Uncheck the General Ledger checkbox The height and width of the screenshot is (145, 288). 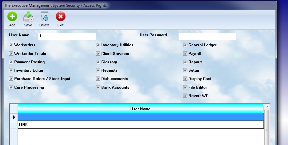[185, 45]
